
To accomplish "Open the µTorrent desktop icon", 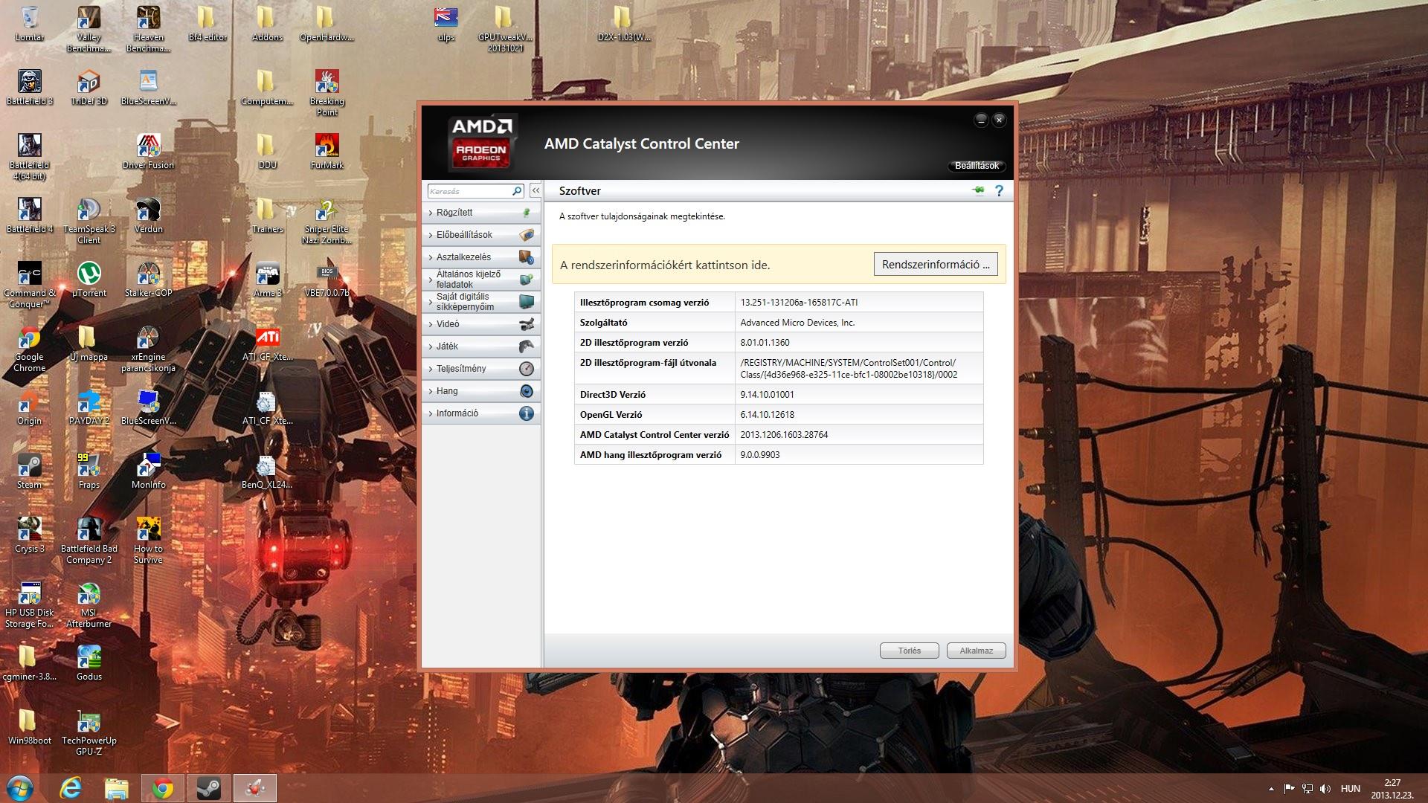I will pyautogui.click(x=89, y=278).
